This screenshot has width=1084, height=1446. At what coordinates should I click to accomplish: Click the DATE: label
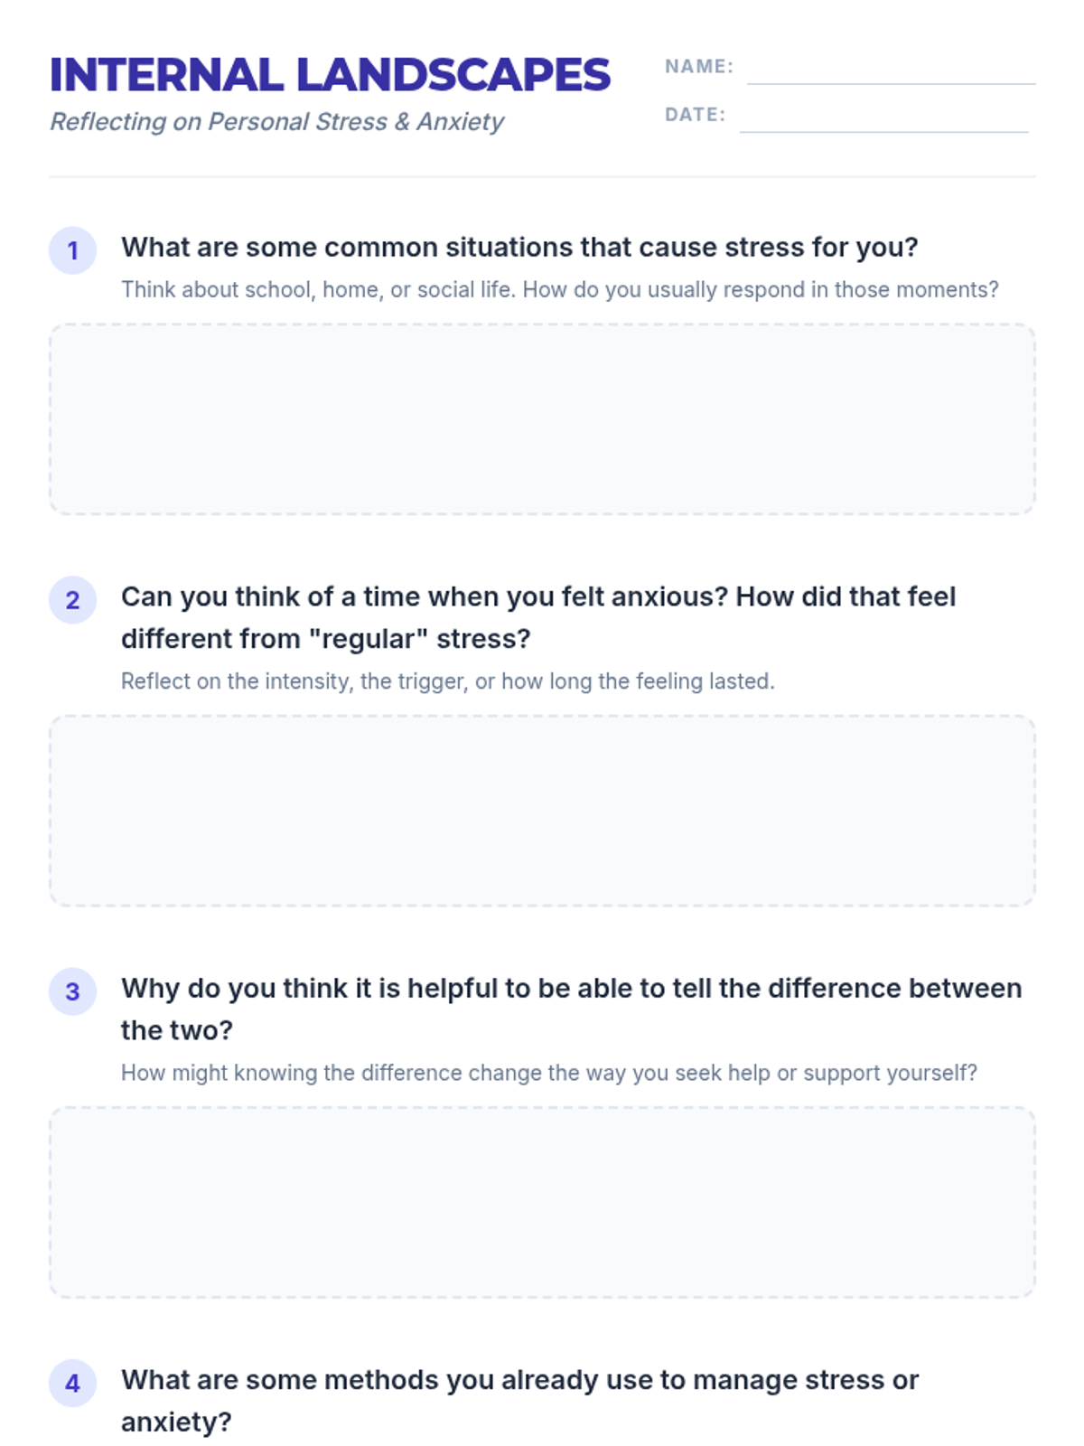(x=696, y=115)
